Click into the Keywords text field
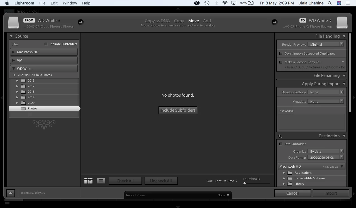This screenshot has width=356, height=208. pos(311,121)
